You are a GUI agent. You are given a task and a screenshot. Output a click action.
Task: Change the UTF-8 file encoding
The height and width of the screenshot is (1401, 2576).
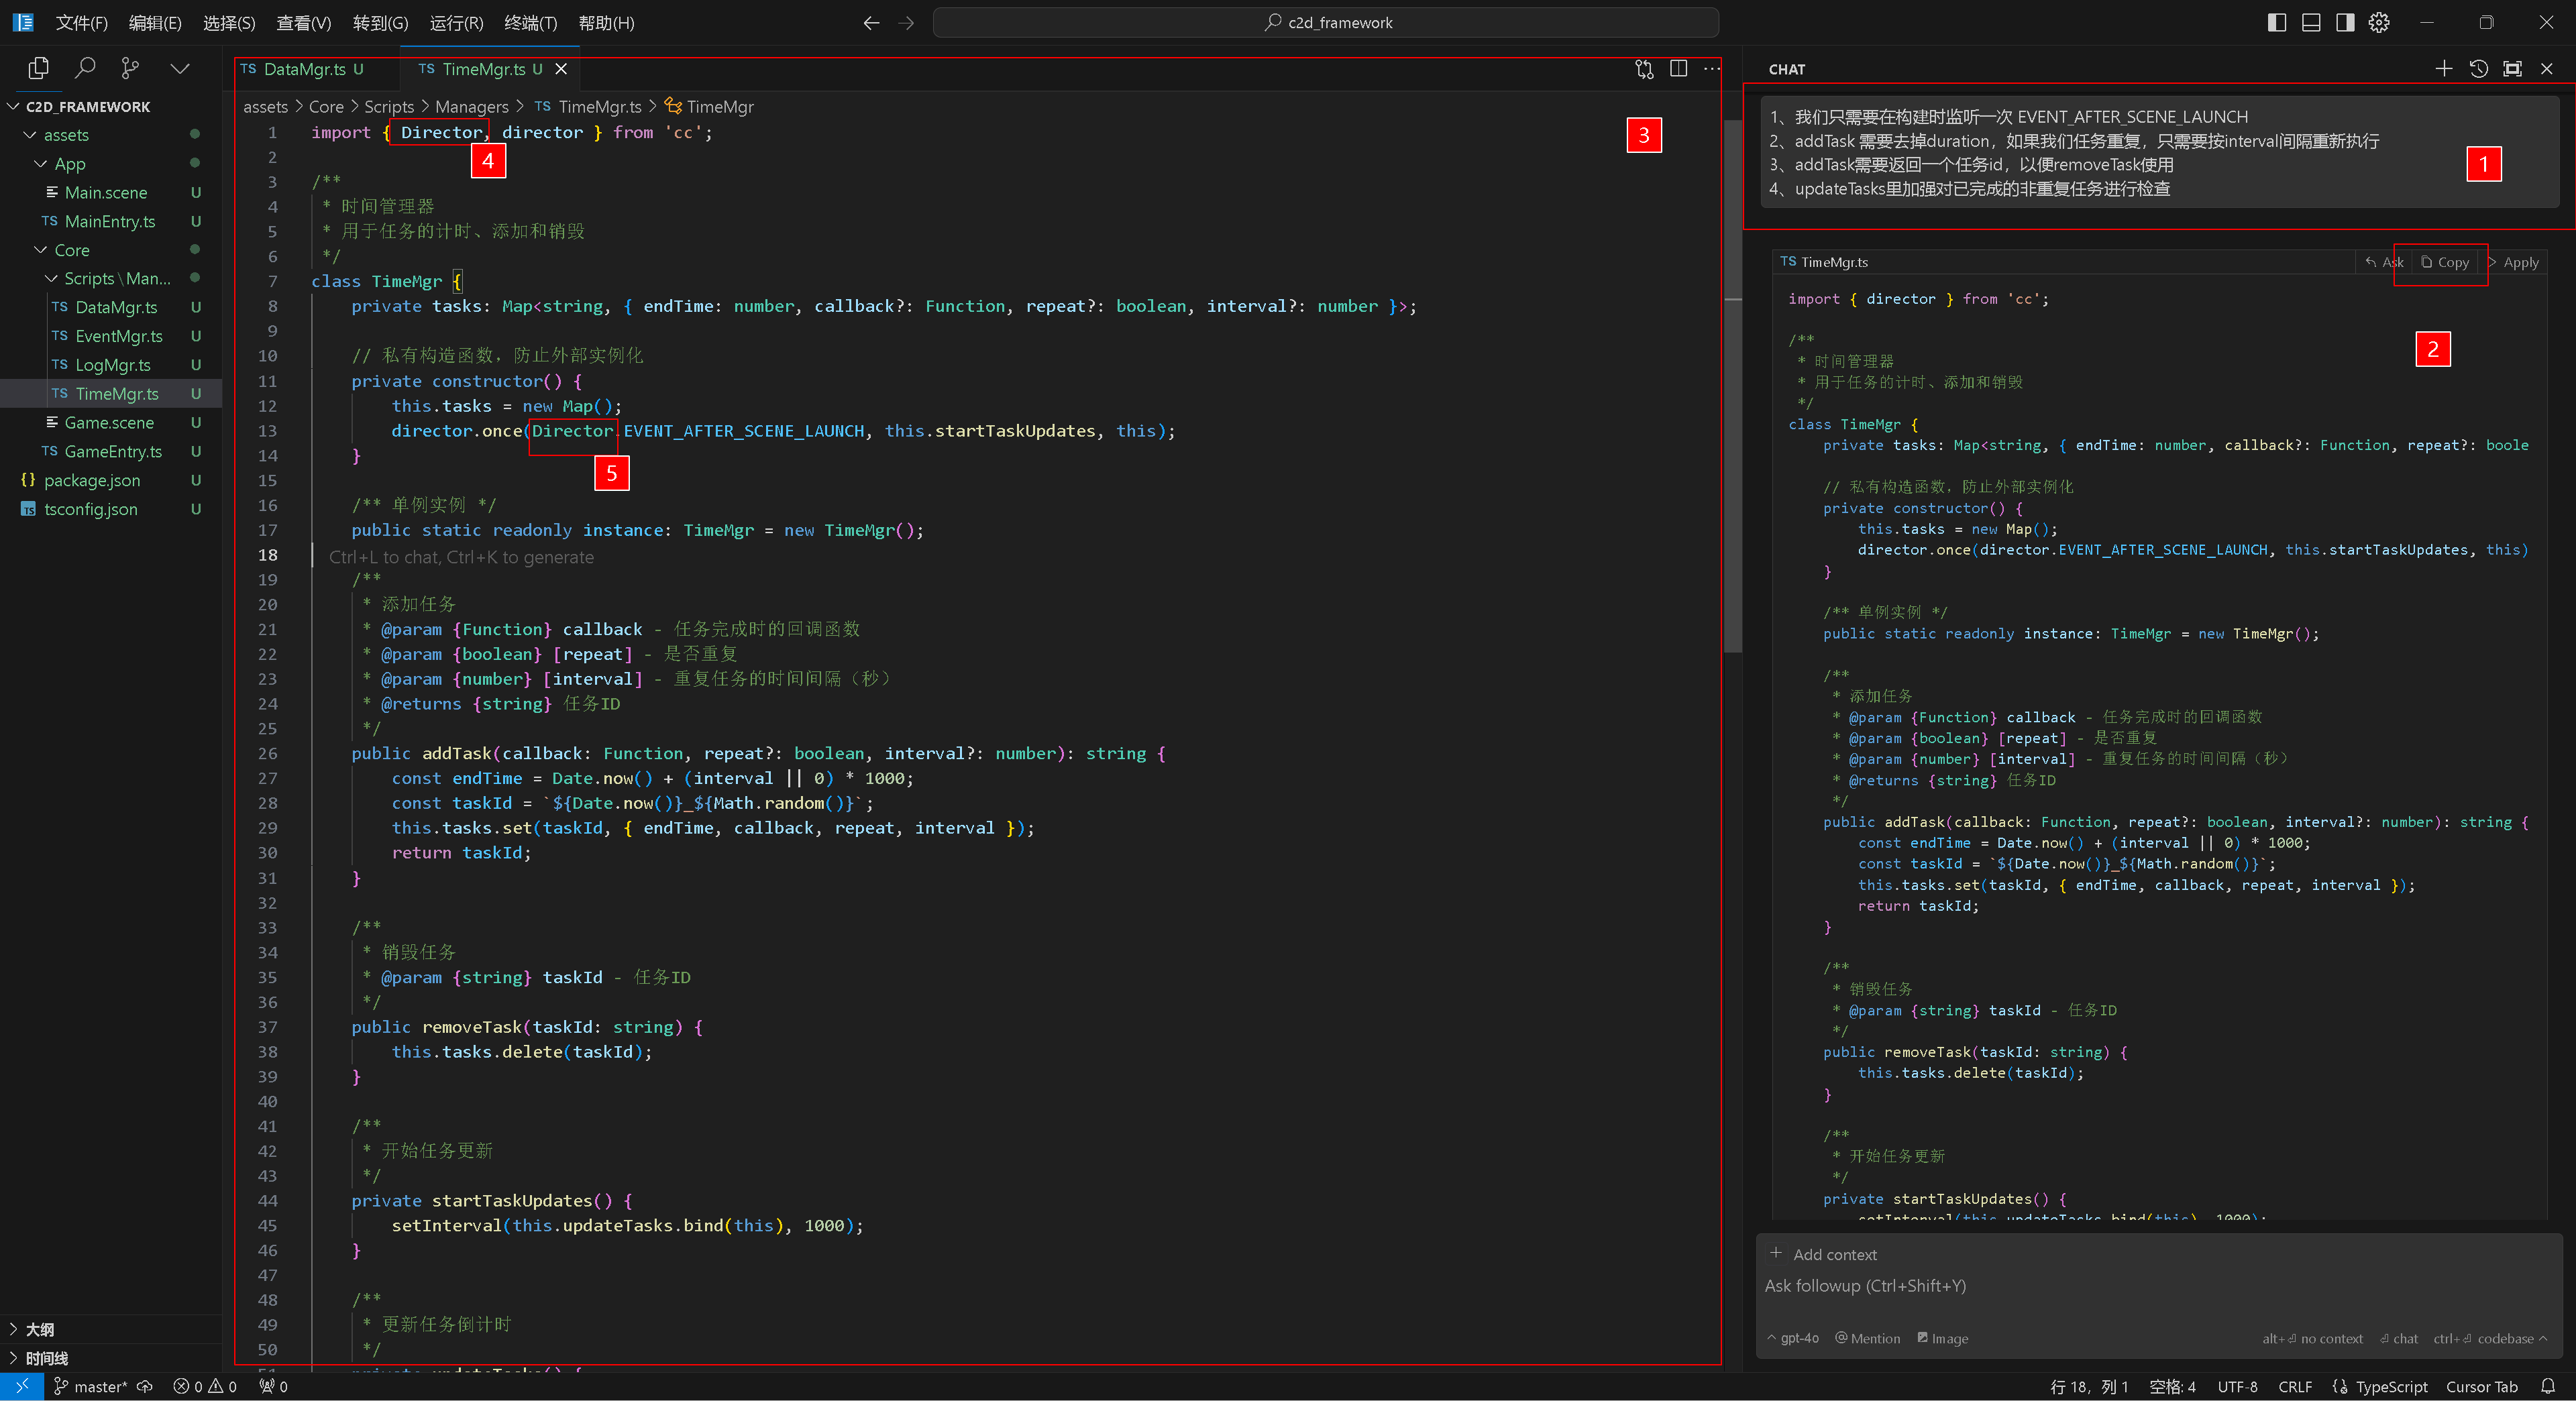pyautogui.click(x=2237, y=1386)
